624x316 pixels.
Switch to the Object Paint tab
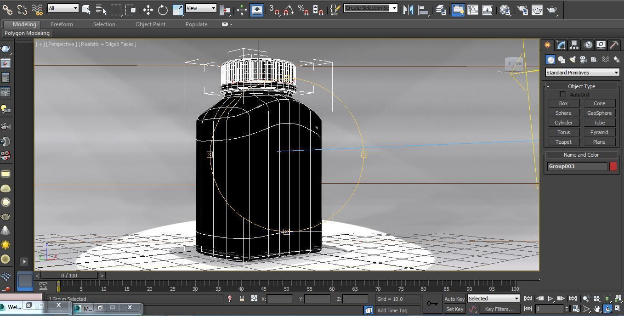click(150, 24)
